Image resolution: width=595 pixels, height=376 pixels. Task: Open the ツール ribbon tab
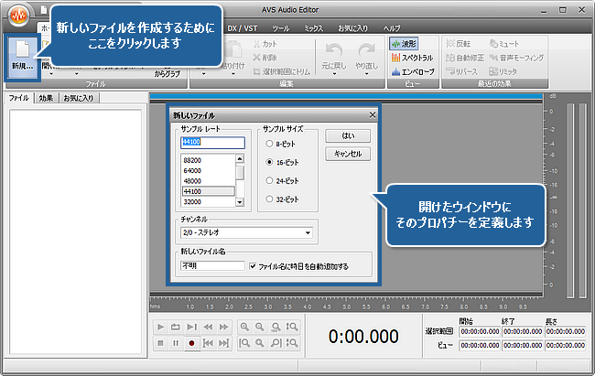coord(281,28)
